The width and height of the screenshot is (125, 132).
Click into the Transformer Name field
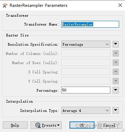(90, 24)
